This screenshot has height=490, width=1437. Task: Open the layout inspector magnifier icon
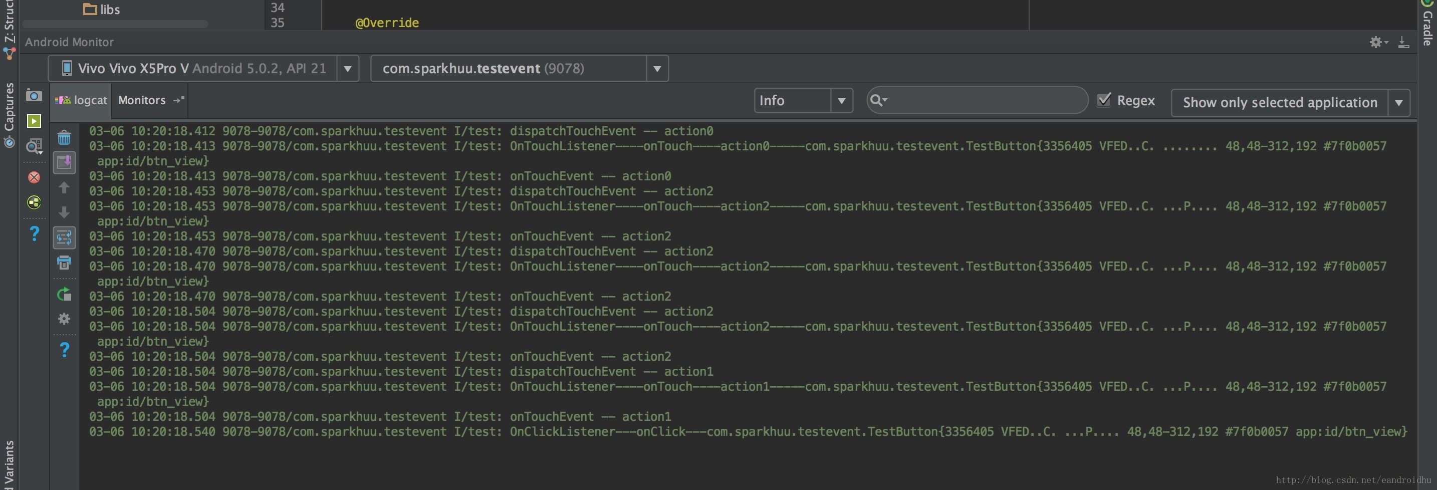click(34, 147)
